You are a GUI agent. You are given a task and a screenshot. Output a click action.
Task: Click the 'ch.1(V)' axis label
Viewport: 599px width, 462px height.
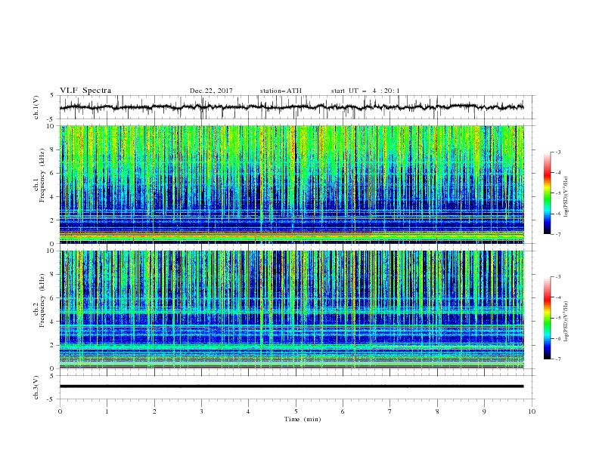pyautogui.click(x=36, y=107)
